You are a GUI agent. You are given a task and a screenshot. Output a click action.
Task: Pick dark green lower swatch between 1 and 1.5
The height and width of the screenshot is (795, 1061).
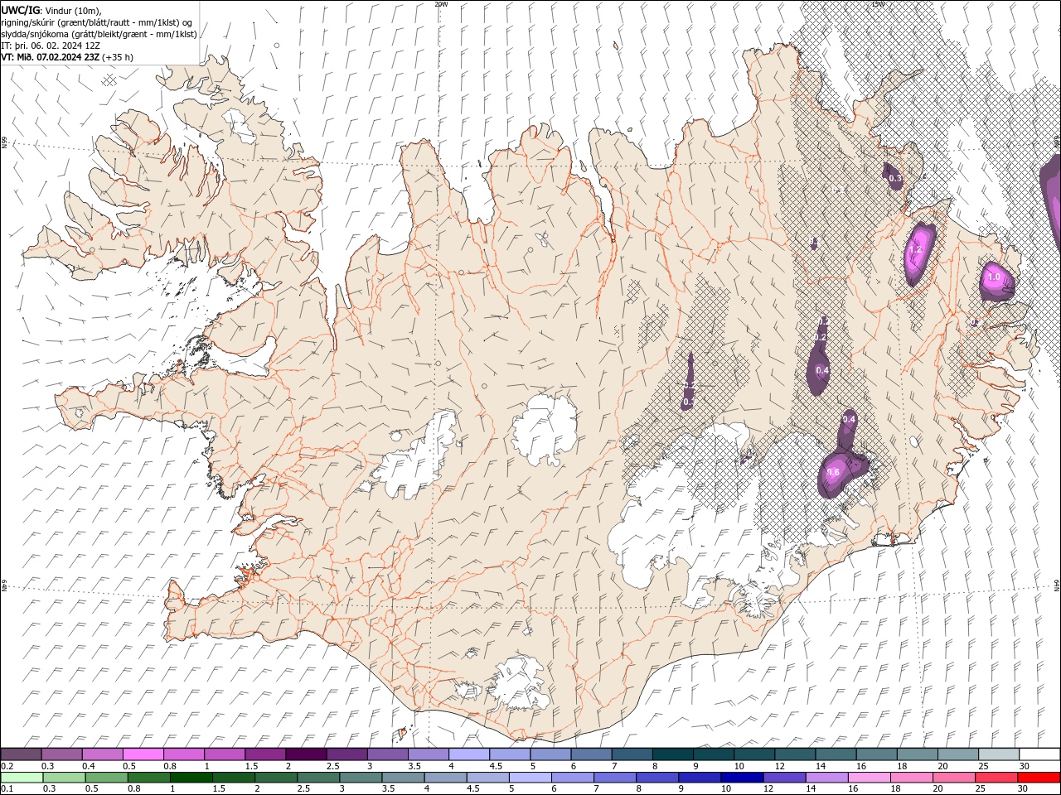(191, 778)
